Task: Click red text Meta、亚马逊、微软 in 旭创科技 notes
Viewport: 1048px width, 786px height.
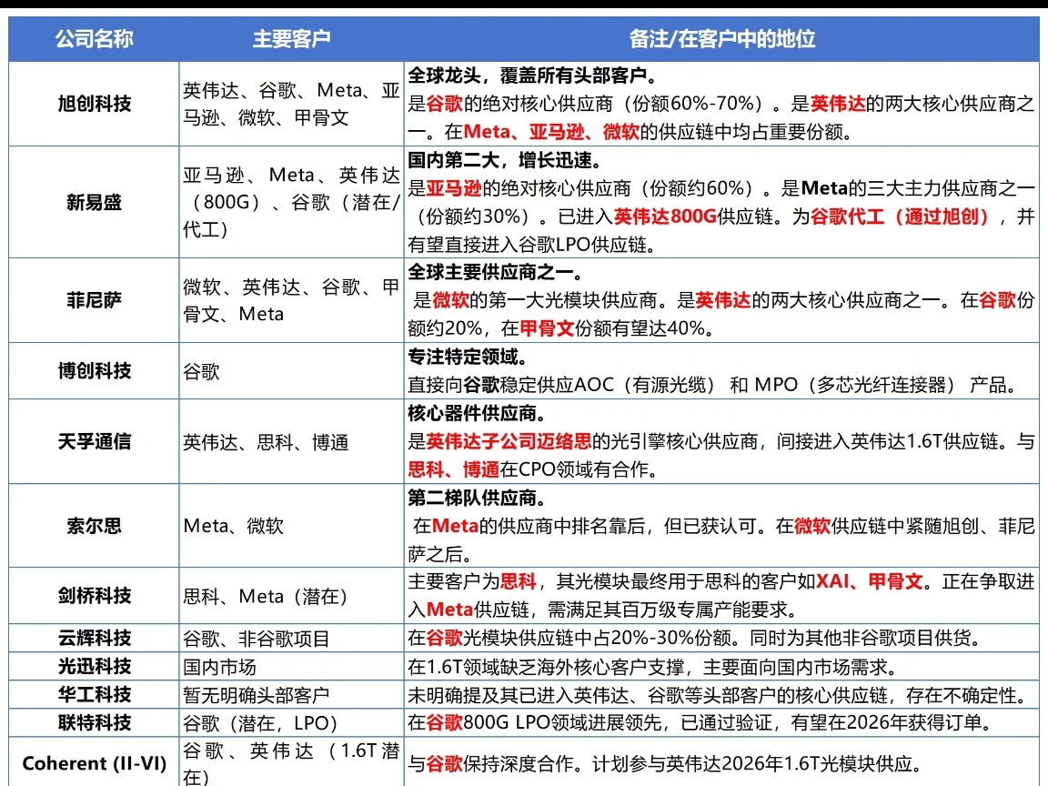Action: pos(551,132)
